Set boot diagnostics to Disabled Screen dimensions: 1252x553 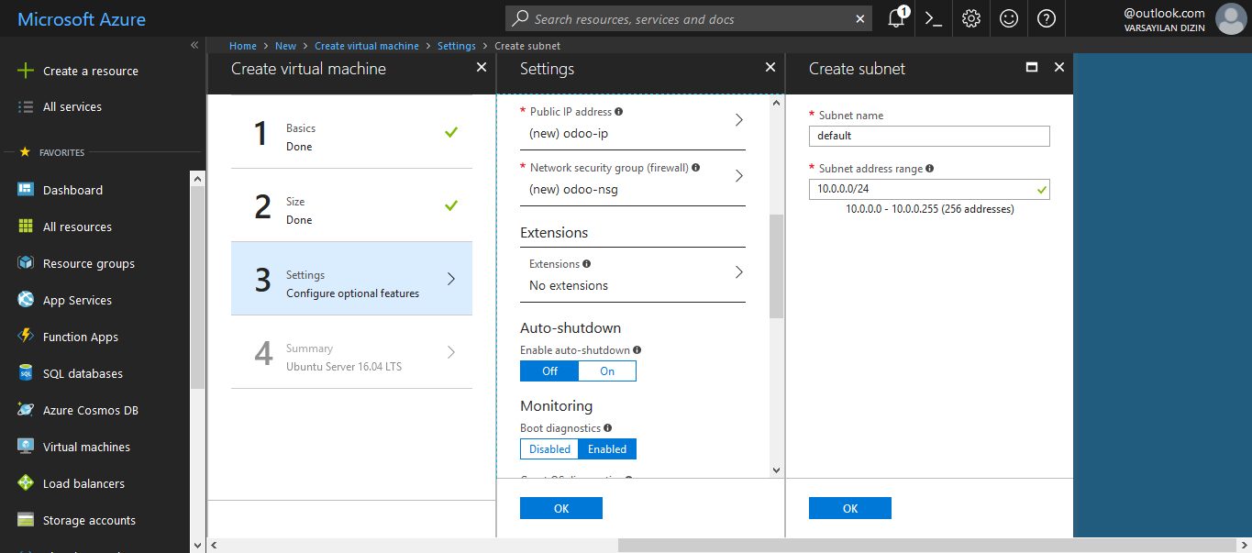pyautogui.click(x=549, y=449)
